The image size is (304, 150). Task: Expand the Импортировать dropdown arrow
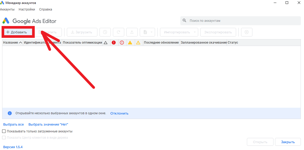[x=195, y=32]
